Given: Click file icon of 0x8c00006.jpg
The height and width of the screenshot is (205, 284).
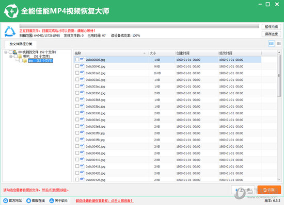Looking at the screenshot, I should click(x=82, y=60).
